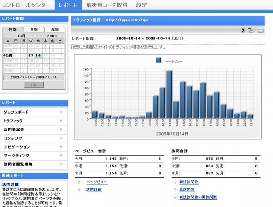Image resolution: width=273 pixels, height=207 pixels.
Task: Click the print icon
Action: (x=260, y=30)
